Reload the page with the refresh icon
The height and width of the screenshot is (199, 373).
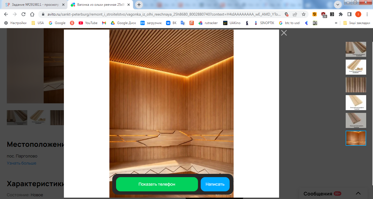tap(23, 14)
